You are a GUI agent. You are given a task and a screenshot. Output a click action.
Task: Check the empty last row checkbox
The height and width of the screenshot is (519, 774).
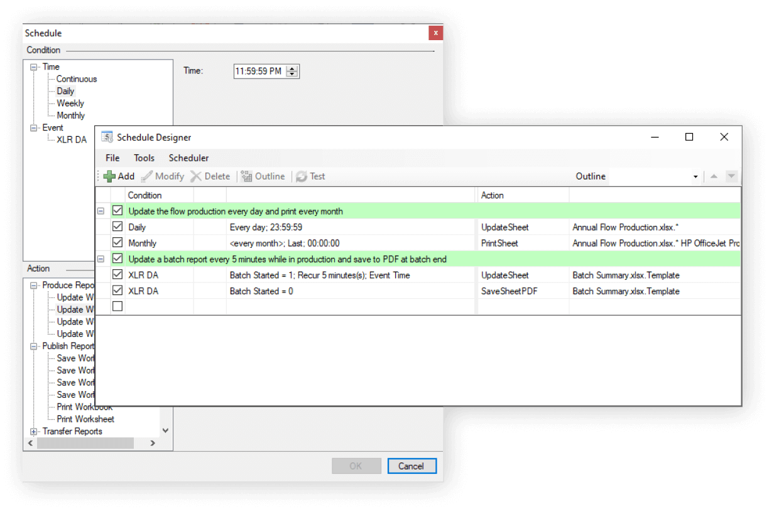click(117, 306)
